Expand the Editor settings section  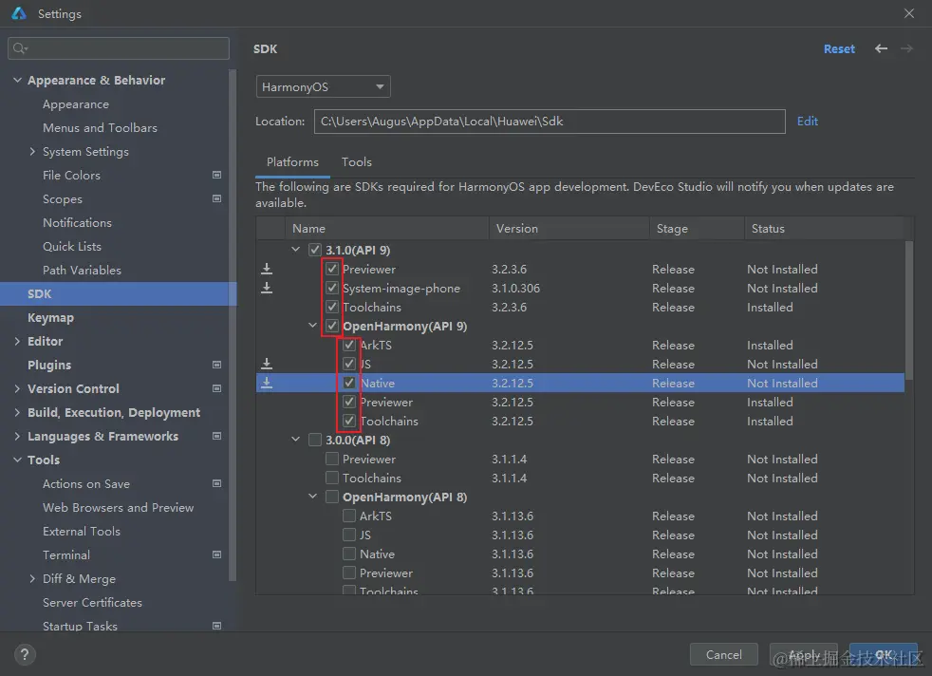[17, 341]
